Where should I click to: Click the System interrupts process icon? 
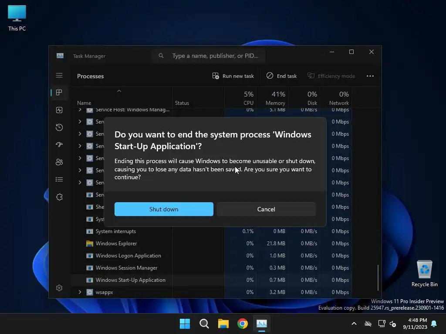90,231
